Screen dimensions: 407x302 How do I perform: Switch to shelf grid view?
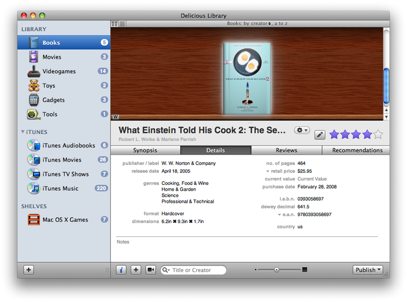pyautogui.click(x=114, y=24)
